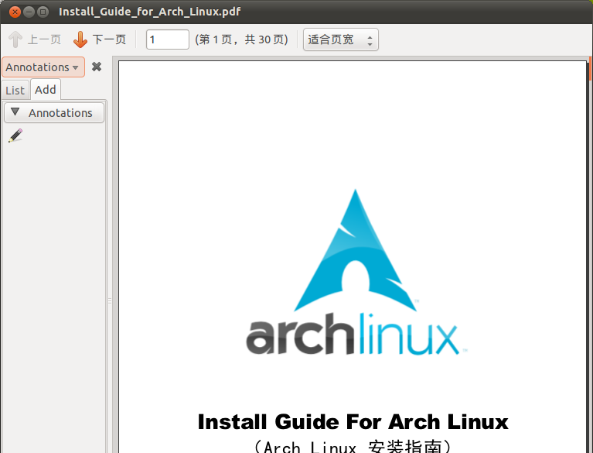The width and height of the screenshot is (593, 453).
Task: Click the page number input field
Action: coord(168,39)
